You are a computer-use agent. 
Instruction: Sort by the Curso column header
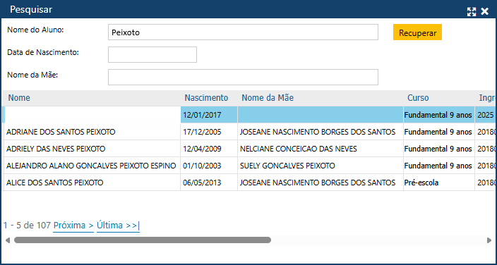tap(418, 98)
